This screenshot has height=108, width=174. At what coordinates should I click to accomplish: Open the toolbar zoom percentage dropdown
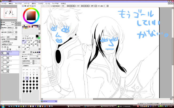pyautogui.click(x=65, y=6)
